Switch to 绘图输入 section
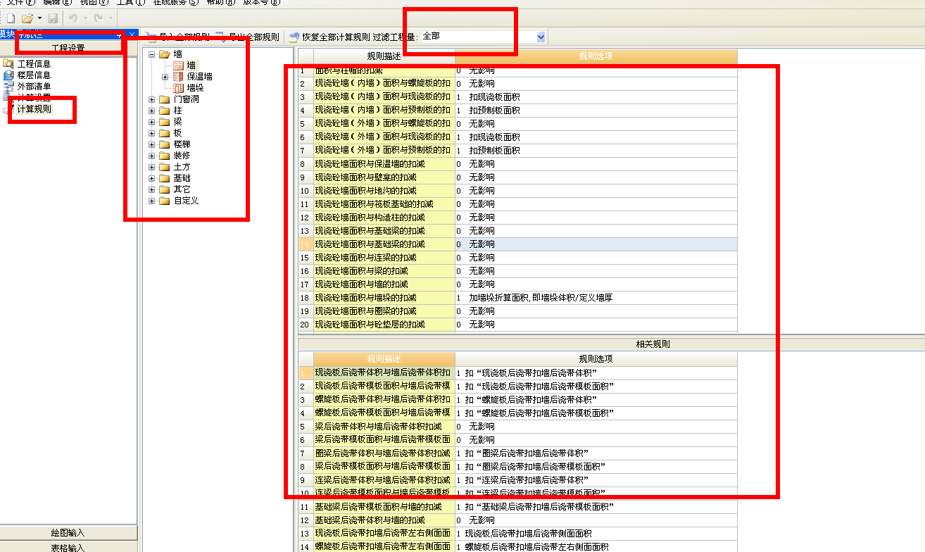The height and width of the screenshot is (552, 925). [68, 533]
